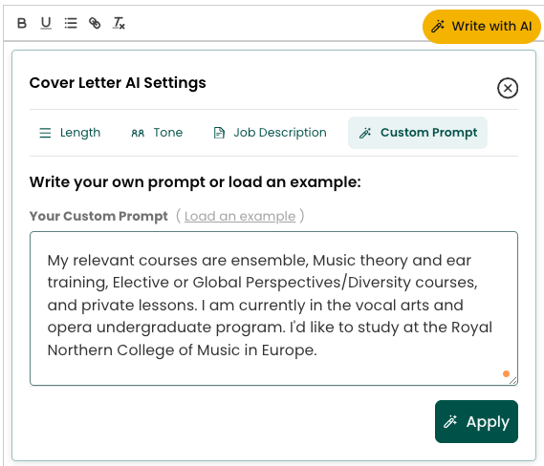Open the Tone tab
Viewport: 544px width, 466px height.
click(x=157, y=133)
